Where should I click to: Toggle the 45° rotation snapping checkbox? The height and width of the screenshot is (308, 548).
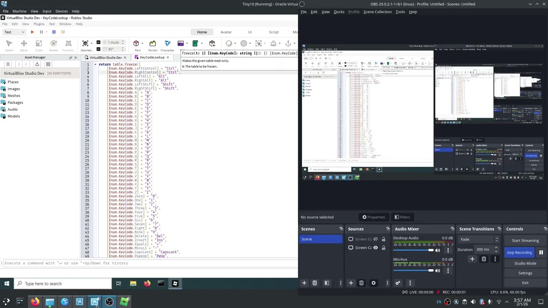click(x=98, y=49)
